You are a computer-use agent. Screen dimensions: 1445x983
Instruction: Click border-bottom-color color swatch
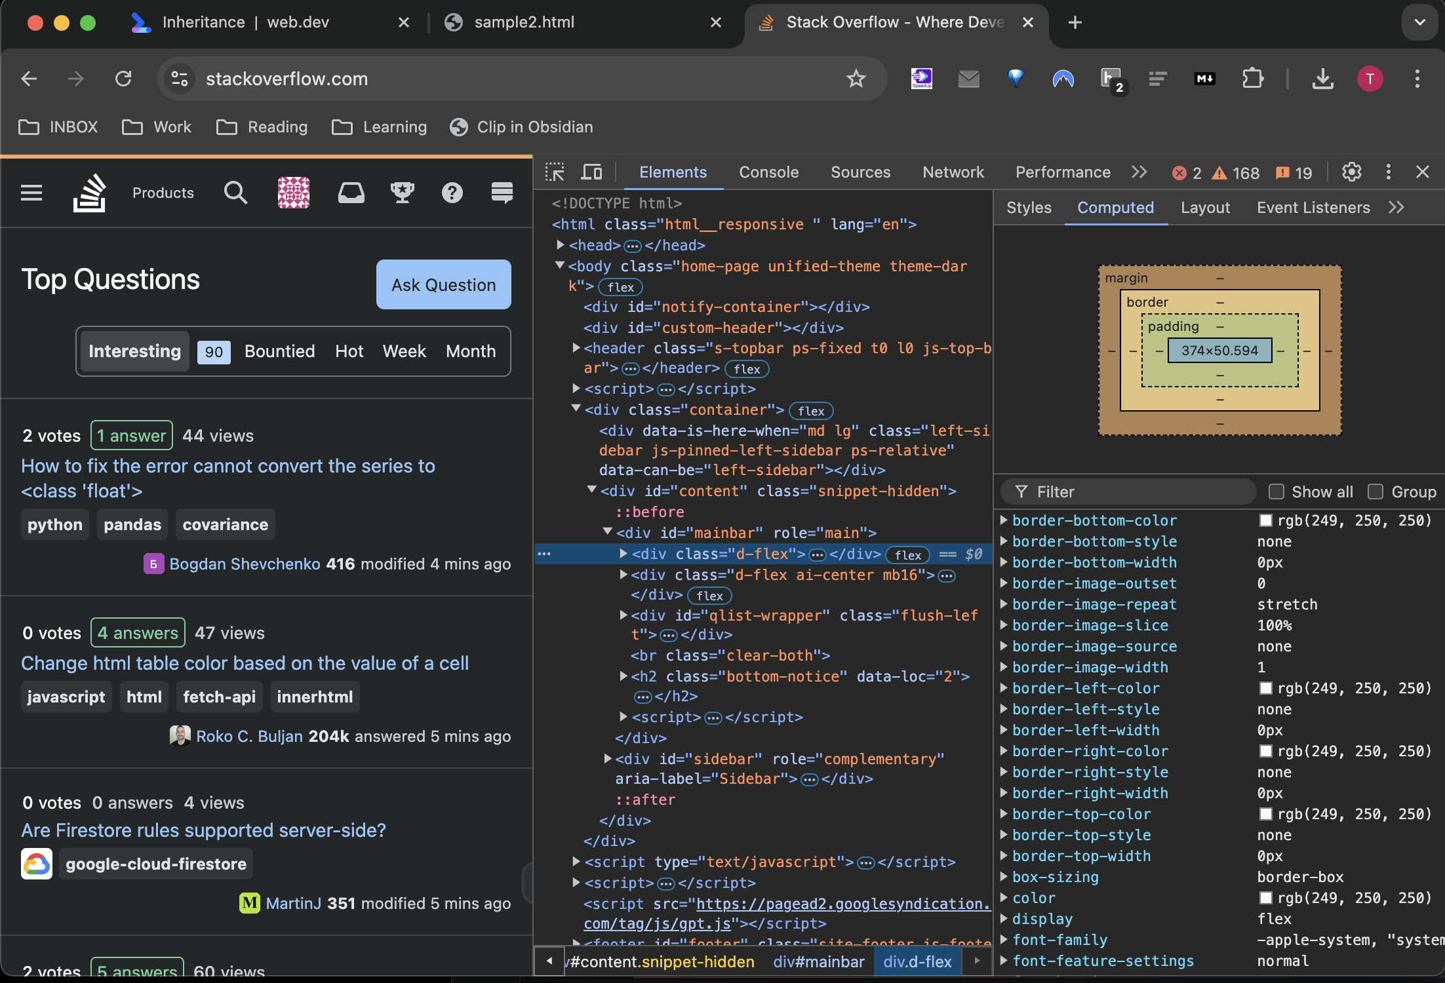click(1265, 520)
